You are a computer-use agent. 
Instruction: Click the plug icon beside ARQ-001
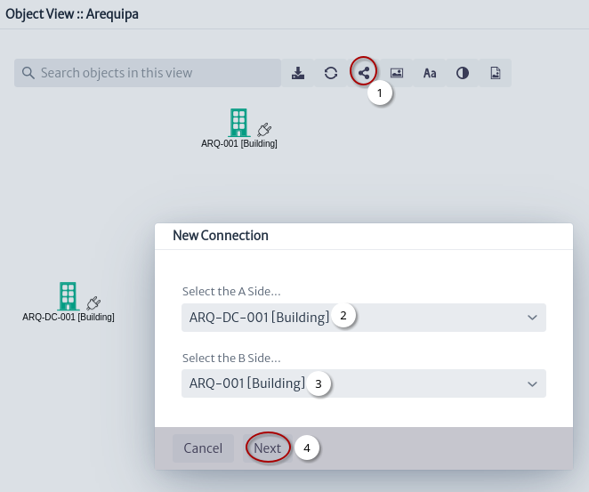(264, 130)
